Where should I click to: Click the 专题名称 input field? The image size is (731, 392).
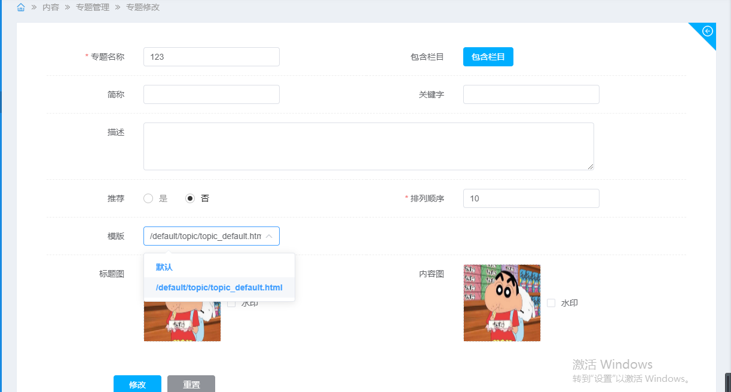coord(212,57)
